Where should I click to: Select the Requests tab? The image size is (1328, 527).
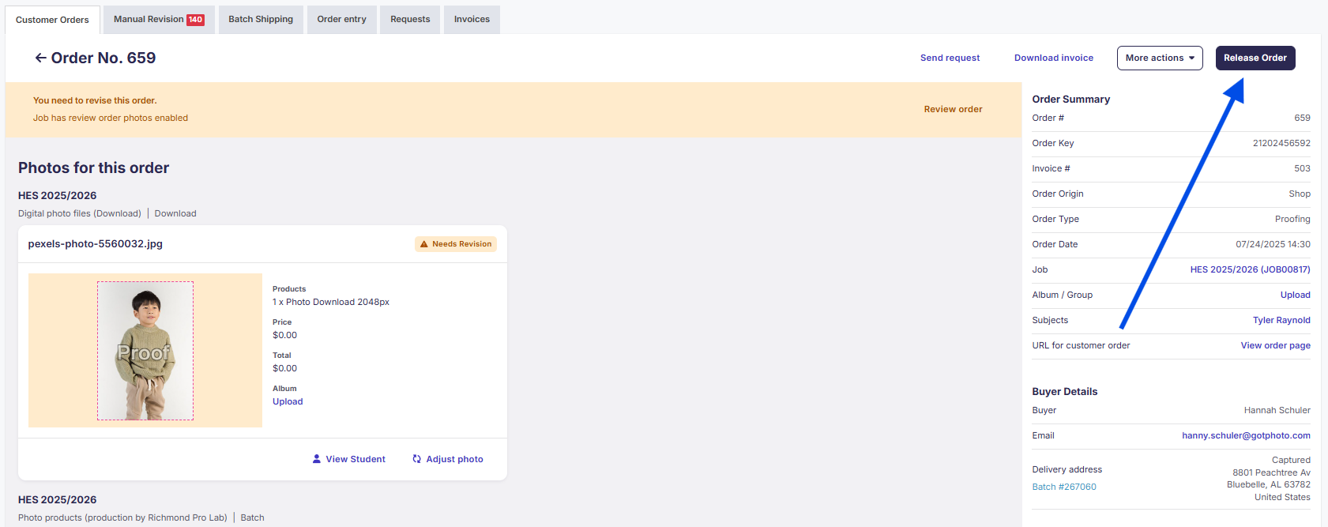click(410, 20)
